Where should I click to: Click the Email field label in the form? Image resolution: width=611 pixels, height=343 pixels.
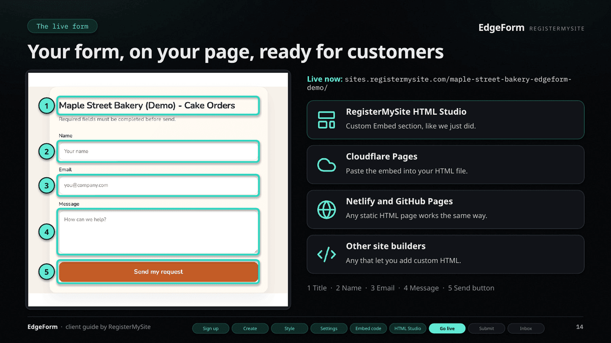pyautogui.click(x=65, y=170)
